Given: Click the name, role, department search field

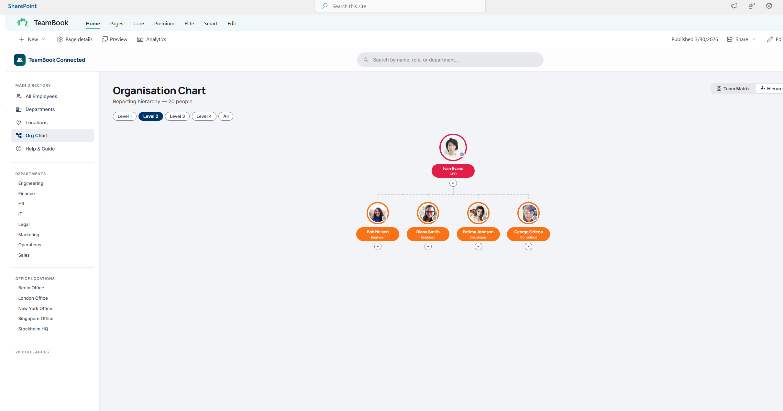Looking at the screenshot, I should (450, 60).
